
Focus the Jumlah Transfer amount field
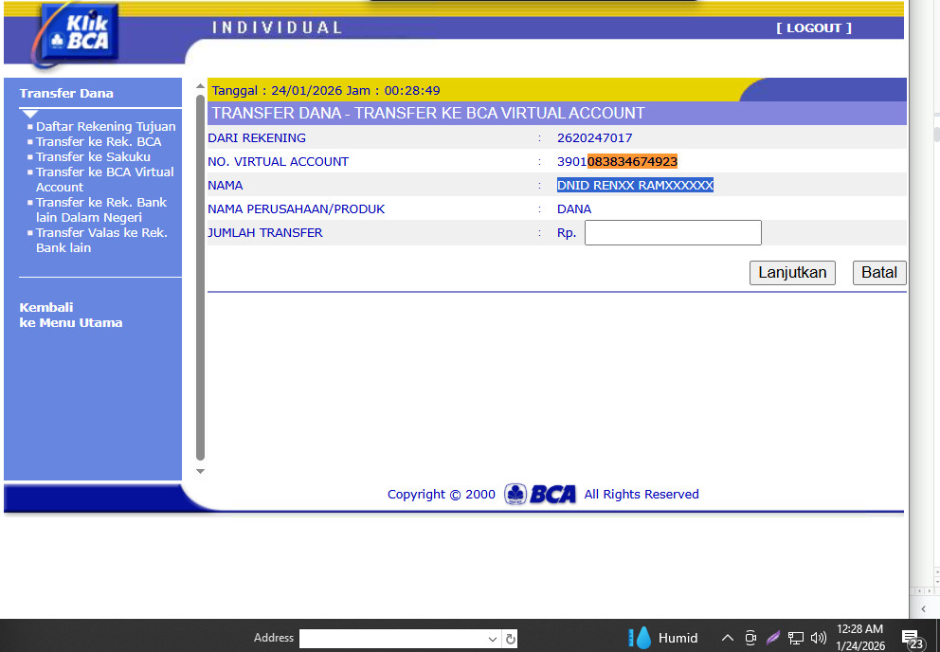click(x=673, y=233)
